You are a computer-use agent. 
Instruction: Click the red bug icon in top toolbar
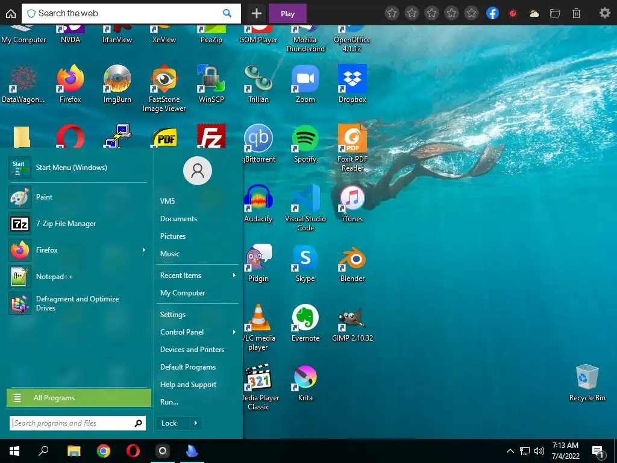(x=513, y=13)
